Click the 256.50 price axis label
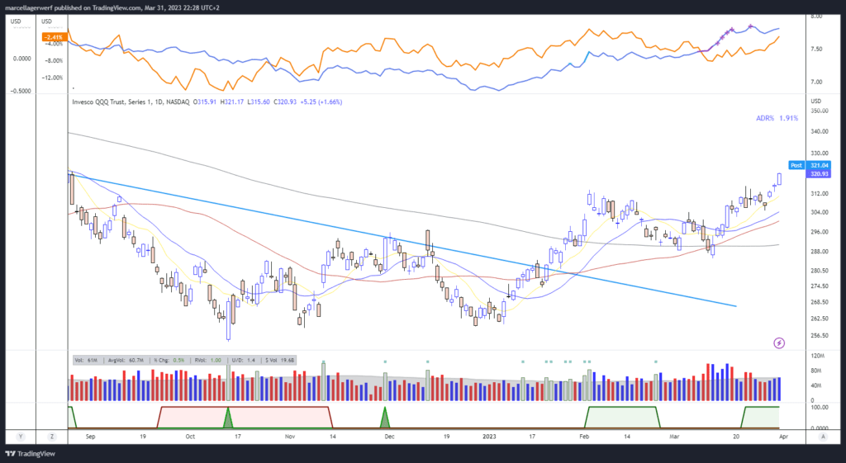 [819, 336]
